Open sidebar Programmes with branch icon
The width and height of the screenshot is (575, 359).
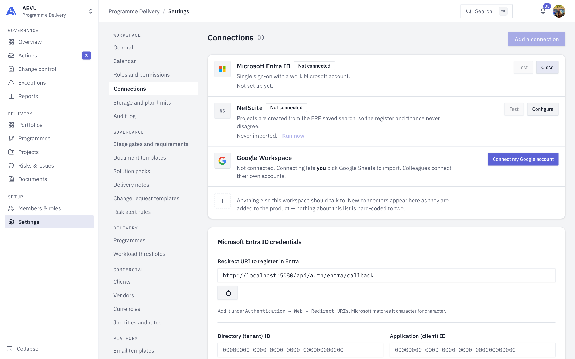[x=49, y=139]
